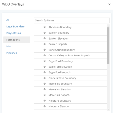Click question mark icon for Bone Spring Boundary
This screenshot has height=113, width=113.
[x=45, y=50]
